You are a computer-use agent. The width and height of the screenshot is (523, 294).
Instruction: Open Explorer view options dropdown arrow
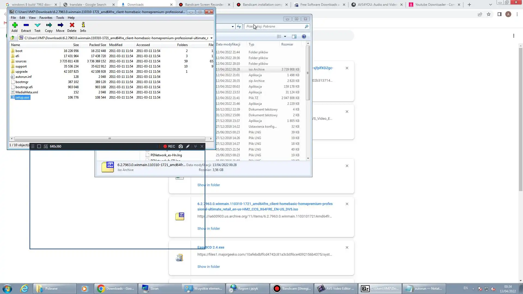pyautogui.click(x=285, y=36)
